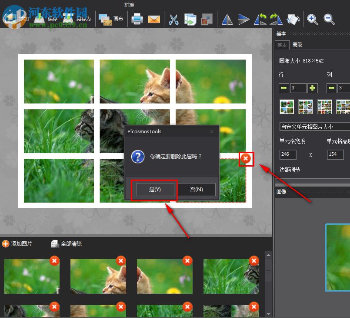This screenshot has width=350, height=318.
Task: Rotate left using the counterclockwise arrow icon
Action: (x=260, y=19)
